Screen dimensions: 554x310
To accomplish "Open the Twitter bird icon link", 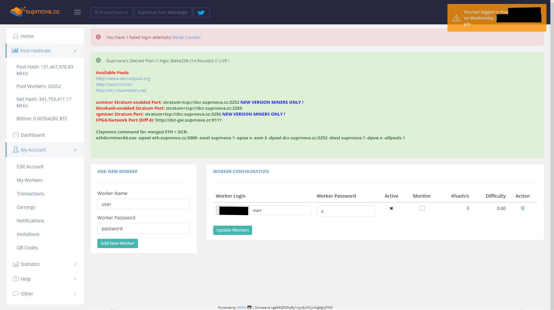I will [x=201, y=13].
